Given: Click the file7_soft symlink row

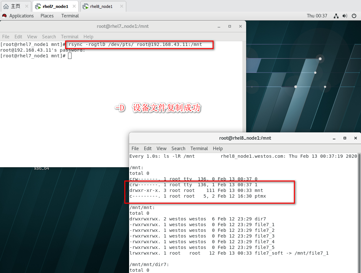Looking at the screenshot, I should coord(229,253).
